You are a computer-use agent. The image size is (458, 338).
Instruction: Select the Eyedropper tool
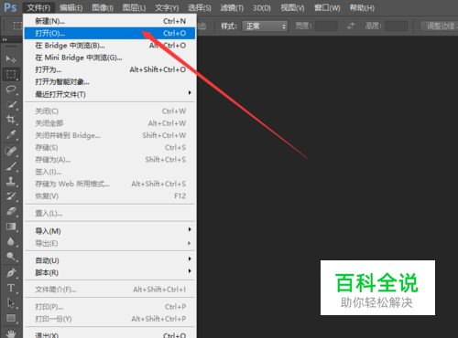pos(11,134)
